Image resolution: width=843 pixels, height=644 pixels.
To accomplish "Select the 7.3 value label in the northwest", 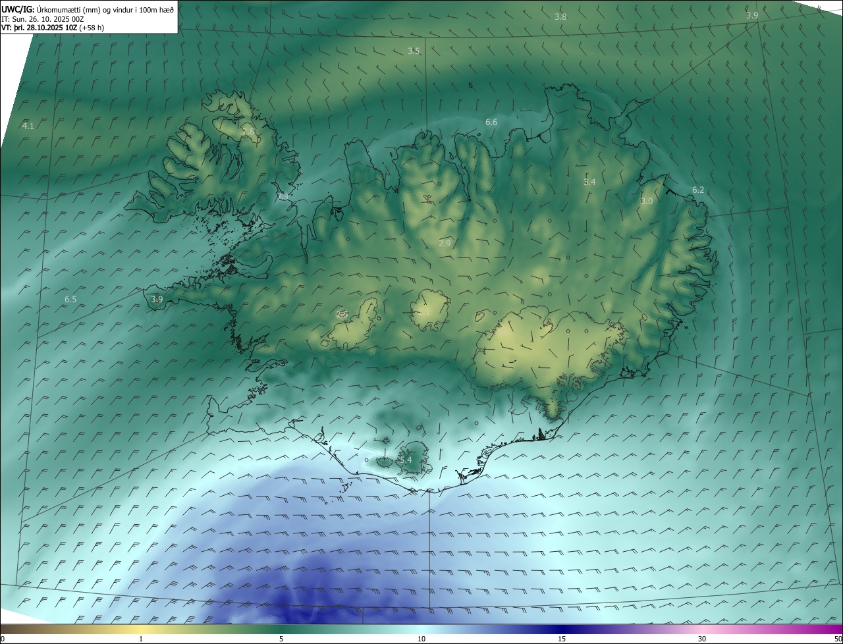I will click(283, 197).
